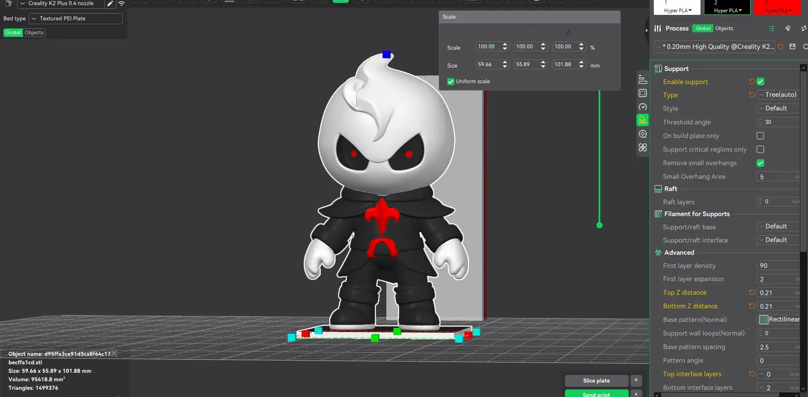Click the Wi-Fi connection icon beside printer name

pos(121,3)
